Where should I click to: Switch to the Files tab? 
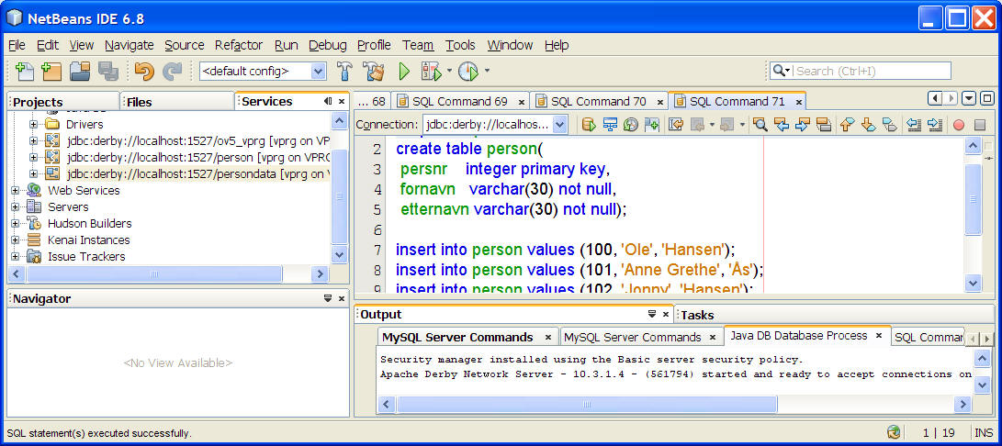(177, 102)
